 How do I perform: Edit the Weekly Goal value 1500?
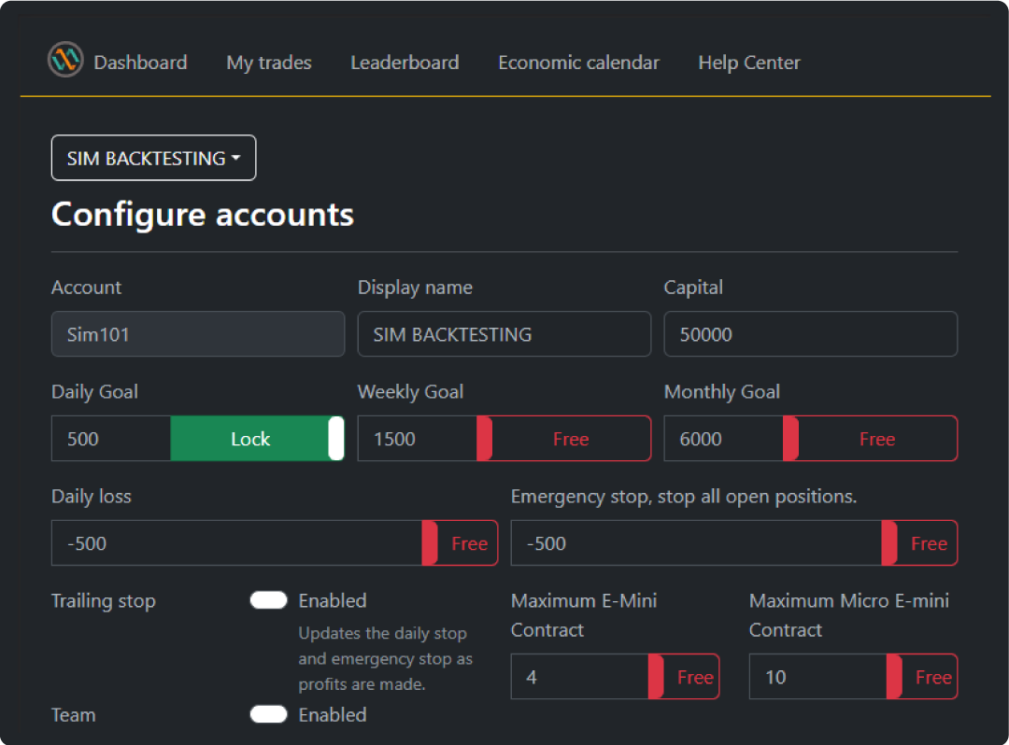[x=418, y=439]
